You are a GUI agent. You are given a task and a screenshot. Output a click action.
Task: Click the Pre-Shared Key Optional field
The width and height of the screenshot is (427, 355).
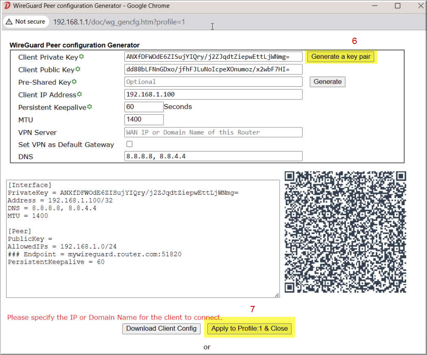coord(213,82)
